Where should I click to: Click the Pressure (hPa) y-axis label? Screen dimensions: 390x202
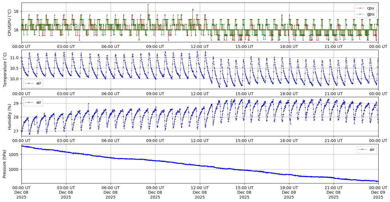point(5,164)
